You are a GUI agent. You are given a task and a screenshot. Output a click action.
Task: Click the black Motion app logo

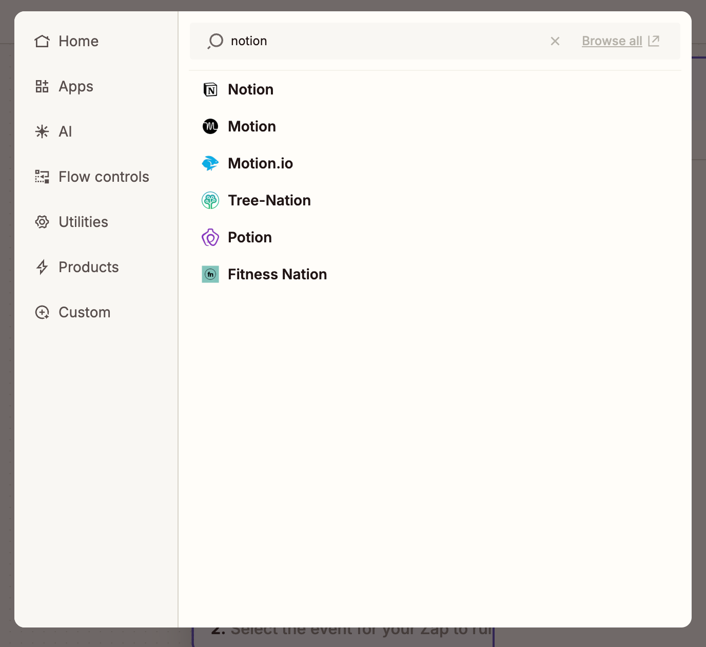click(x=210, y=126)
